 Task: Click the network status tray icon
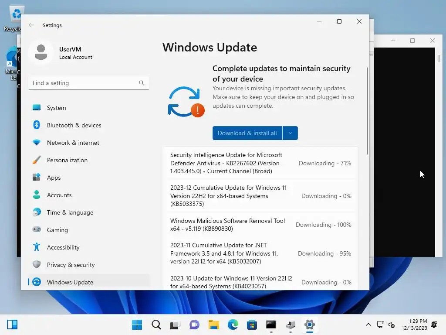click(x=380, y=325)
